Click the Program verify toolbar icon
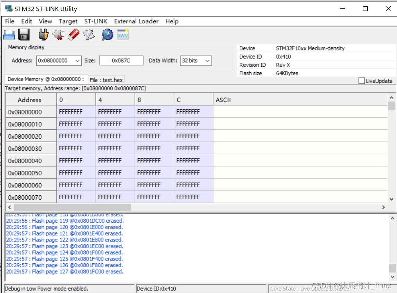 (x=89, y=35)
